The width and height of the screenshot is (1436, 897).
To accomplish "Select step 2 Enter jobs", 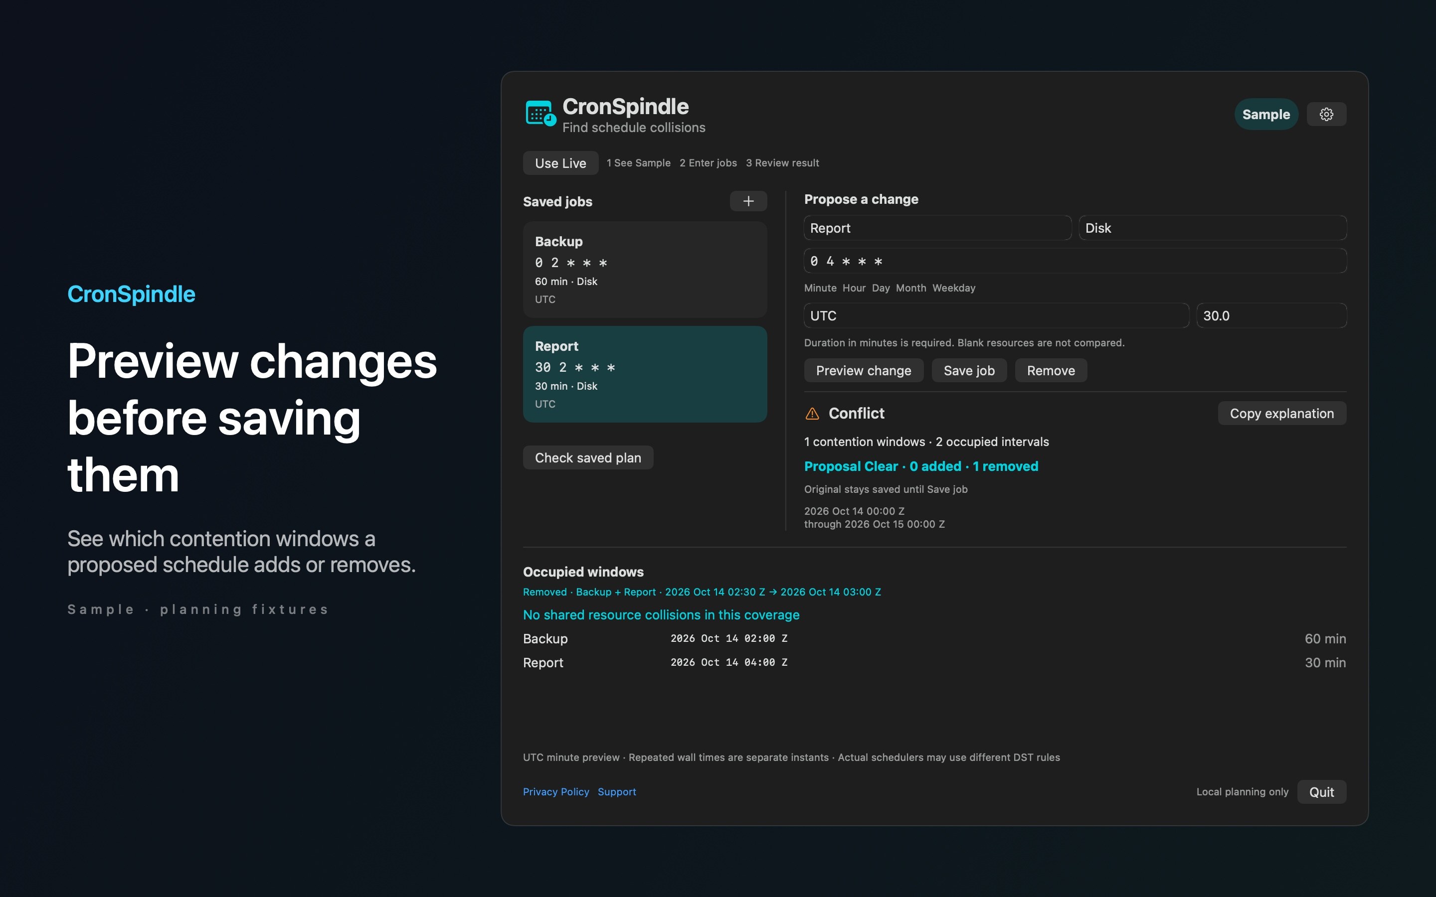I will (x=708, y=163).
